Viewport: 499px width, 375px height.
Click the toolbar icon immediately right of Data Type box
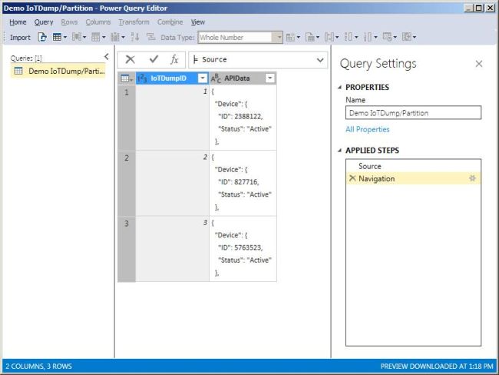pyautogui.click(x=290, y=38)
